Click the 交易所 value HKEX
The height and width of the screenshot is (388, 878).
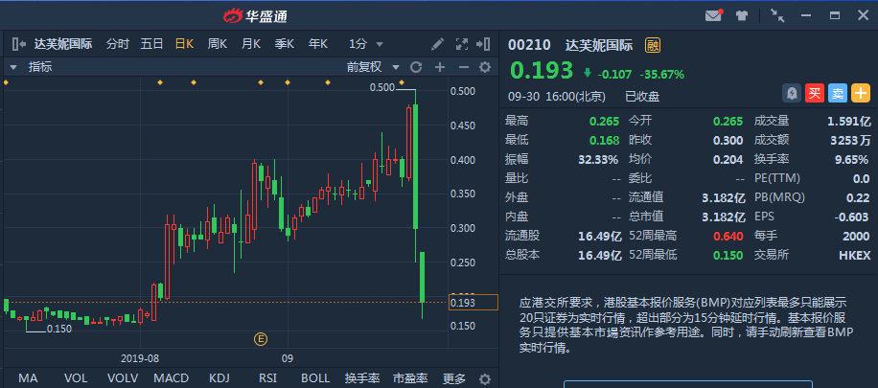tap(854, 255)
